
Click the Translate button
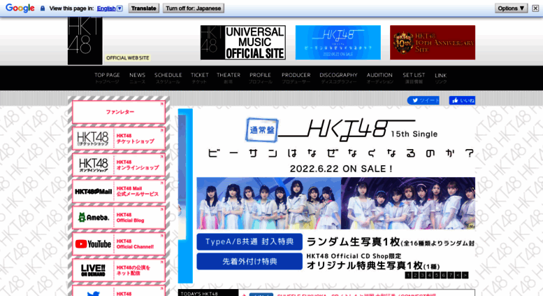point(144,8)
